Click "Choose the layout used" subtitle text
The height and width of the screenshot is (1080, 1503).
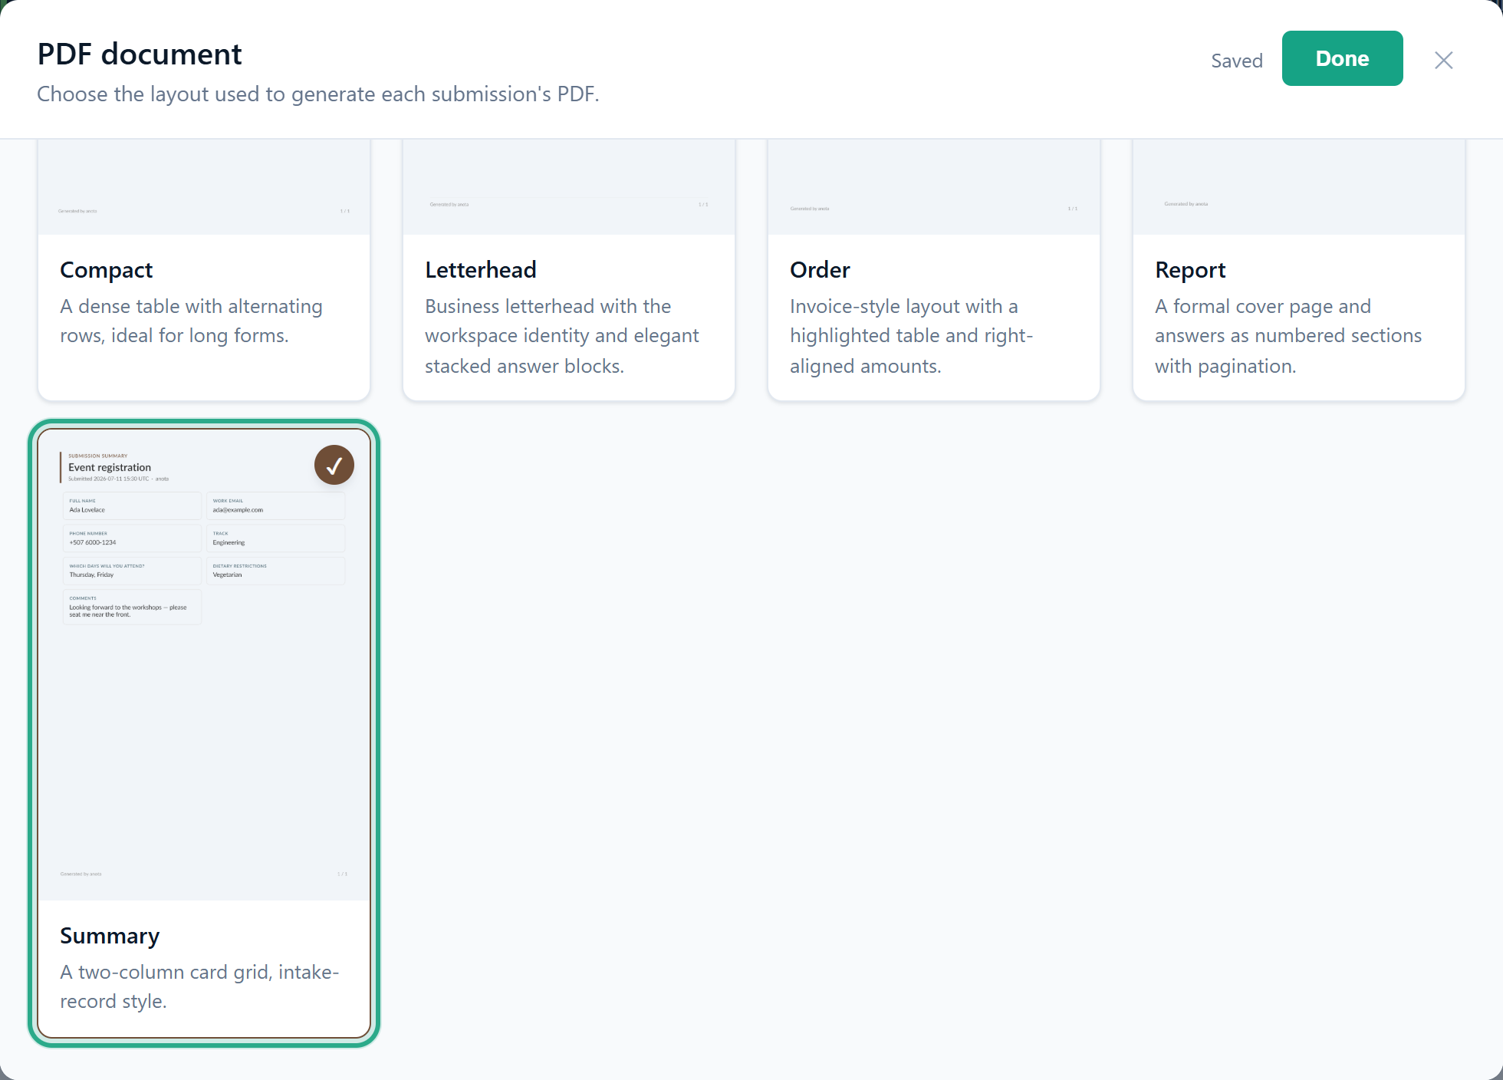(x=318, y=94)
